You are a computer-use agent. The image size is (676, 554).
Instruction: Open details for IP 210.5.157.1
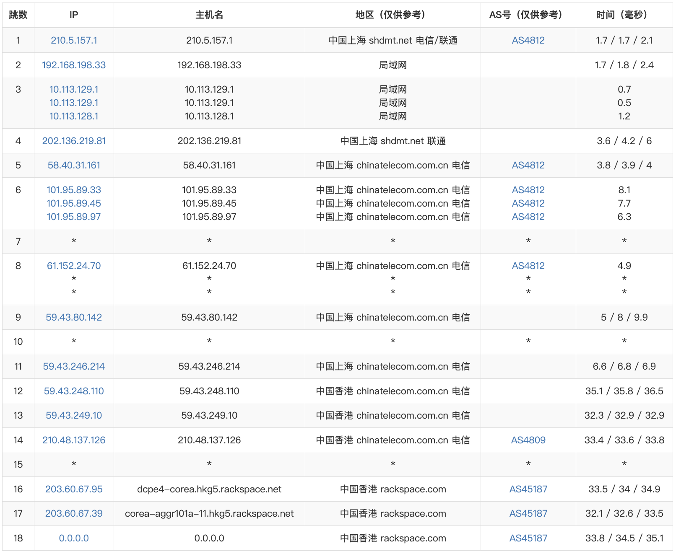click(x=74, y=40)
